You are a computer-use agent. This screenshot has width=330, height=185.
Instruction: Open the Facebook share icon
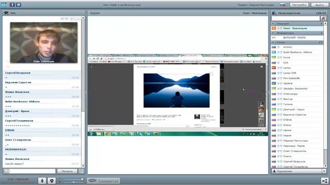[x=12, y=5]
